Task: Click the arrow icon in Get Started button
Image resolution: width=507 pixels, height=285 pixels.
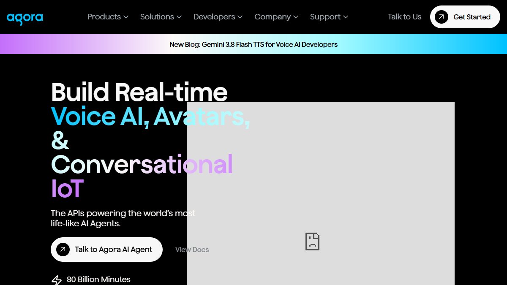Action: coord(442,17)
